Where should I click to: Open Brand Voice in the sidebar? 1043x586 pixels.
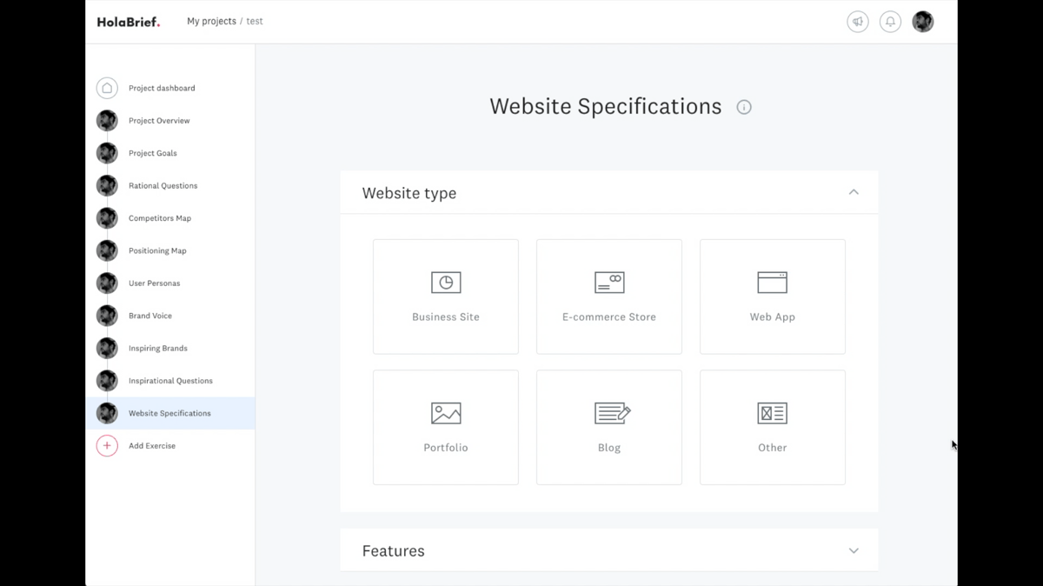(x=150, y=316)
